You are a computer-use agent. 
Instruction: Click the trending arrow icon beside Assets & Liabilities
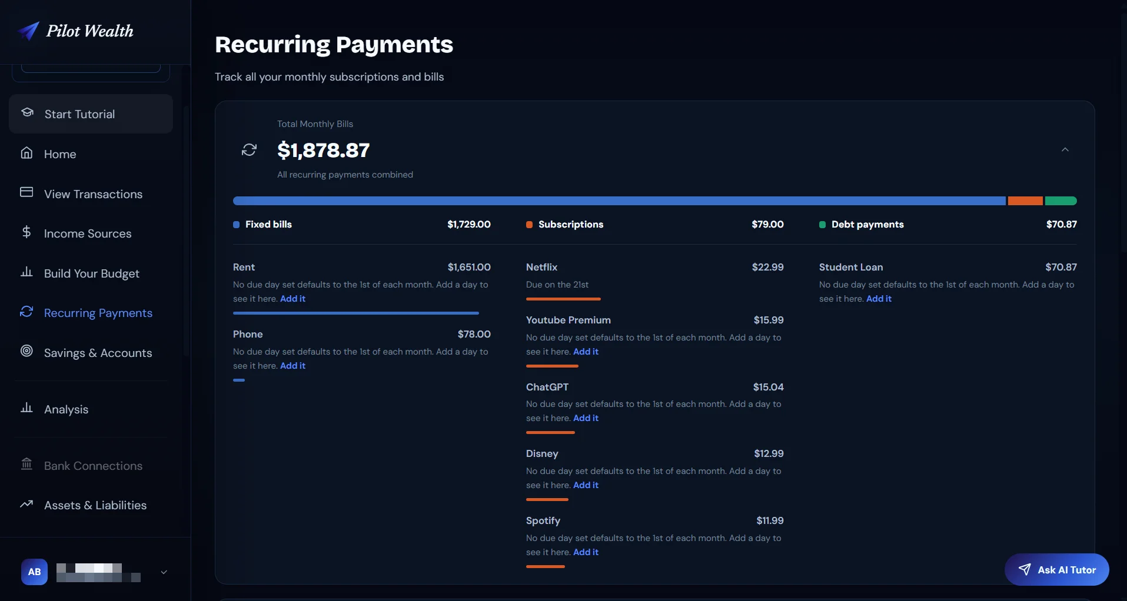(x=26, y=504)
